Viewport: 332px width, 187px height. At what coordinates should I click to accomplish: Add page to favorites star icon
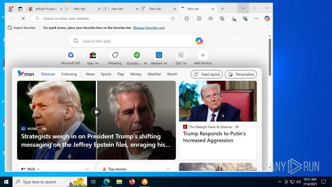(x=173, y=18)
